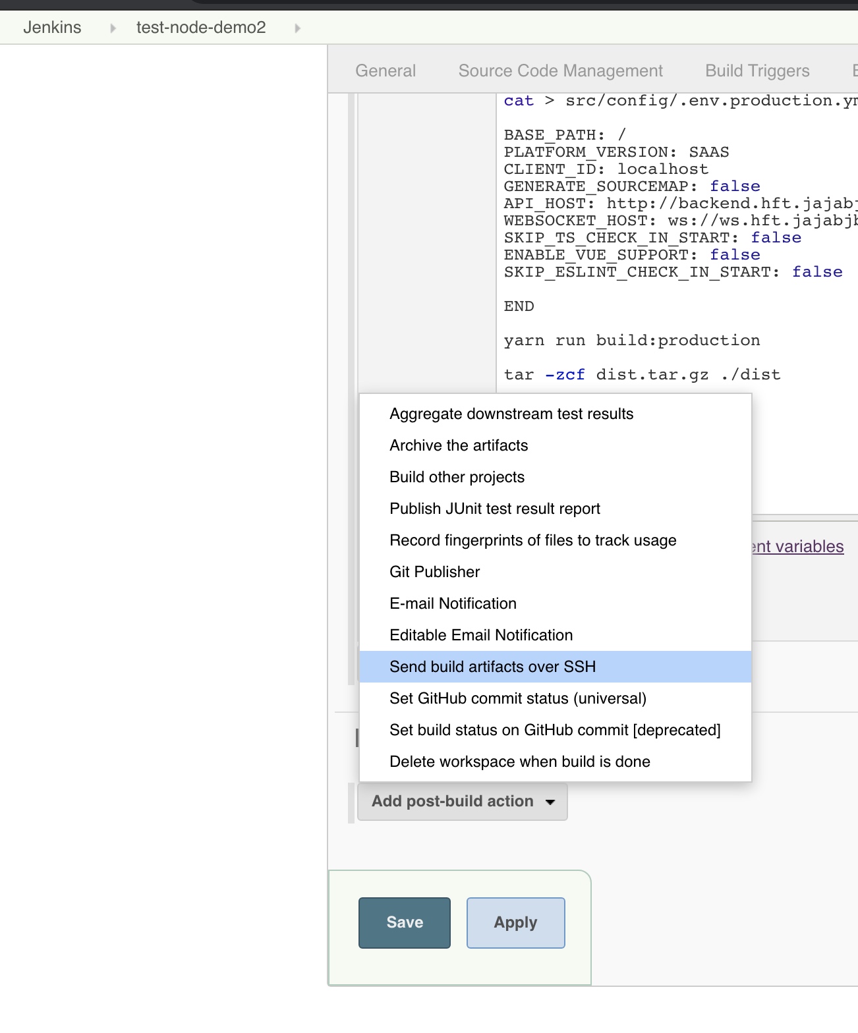The image size is (858, 1033).
Task: Expand the arrow after the Jenkins breadcrumb
Action: point(113,28)
